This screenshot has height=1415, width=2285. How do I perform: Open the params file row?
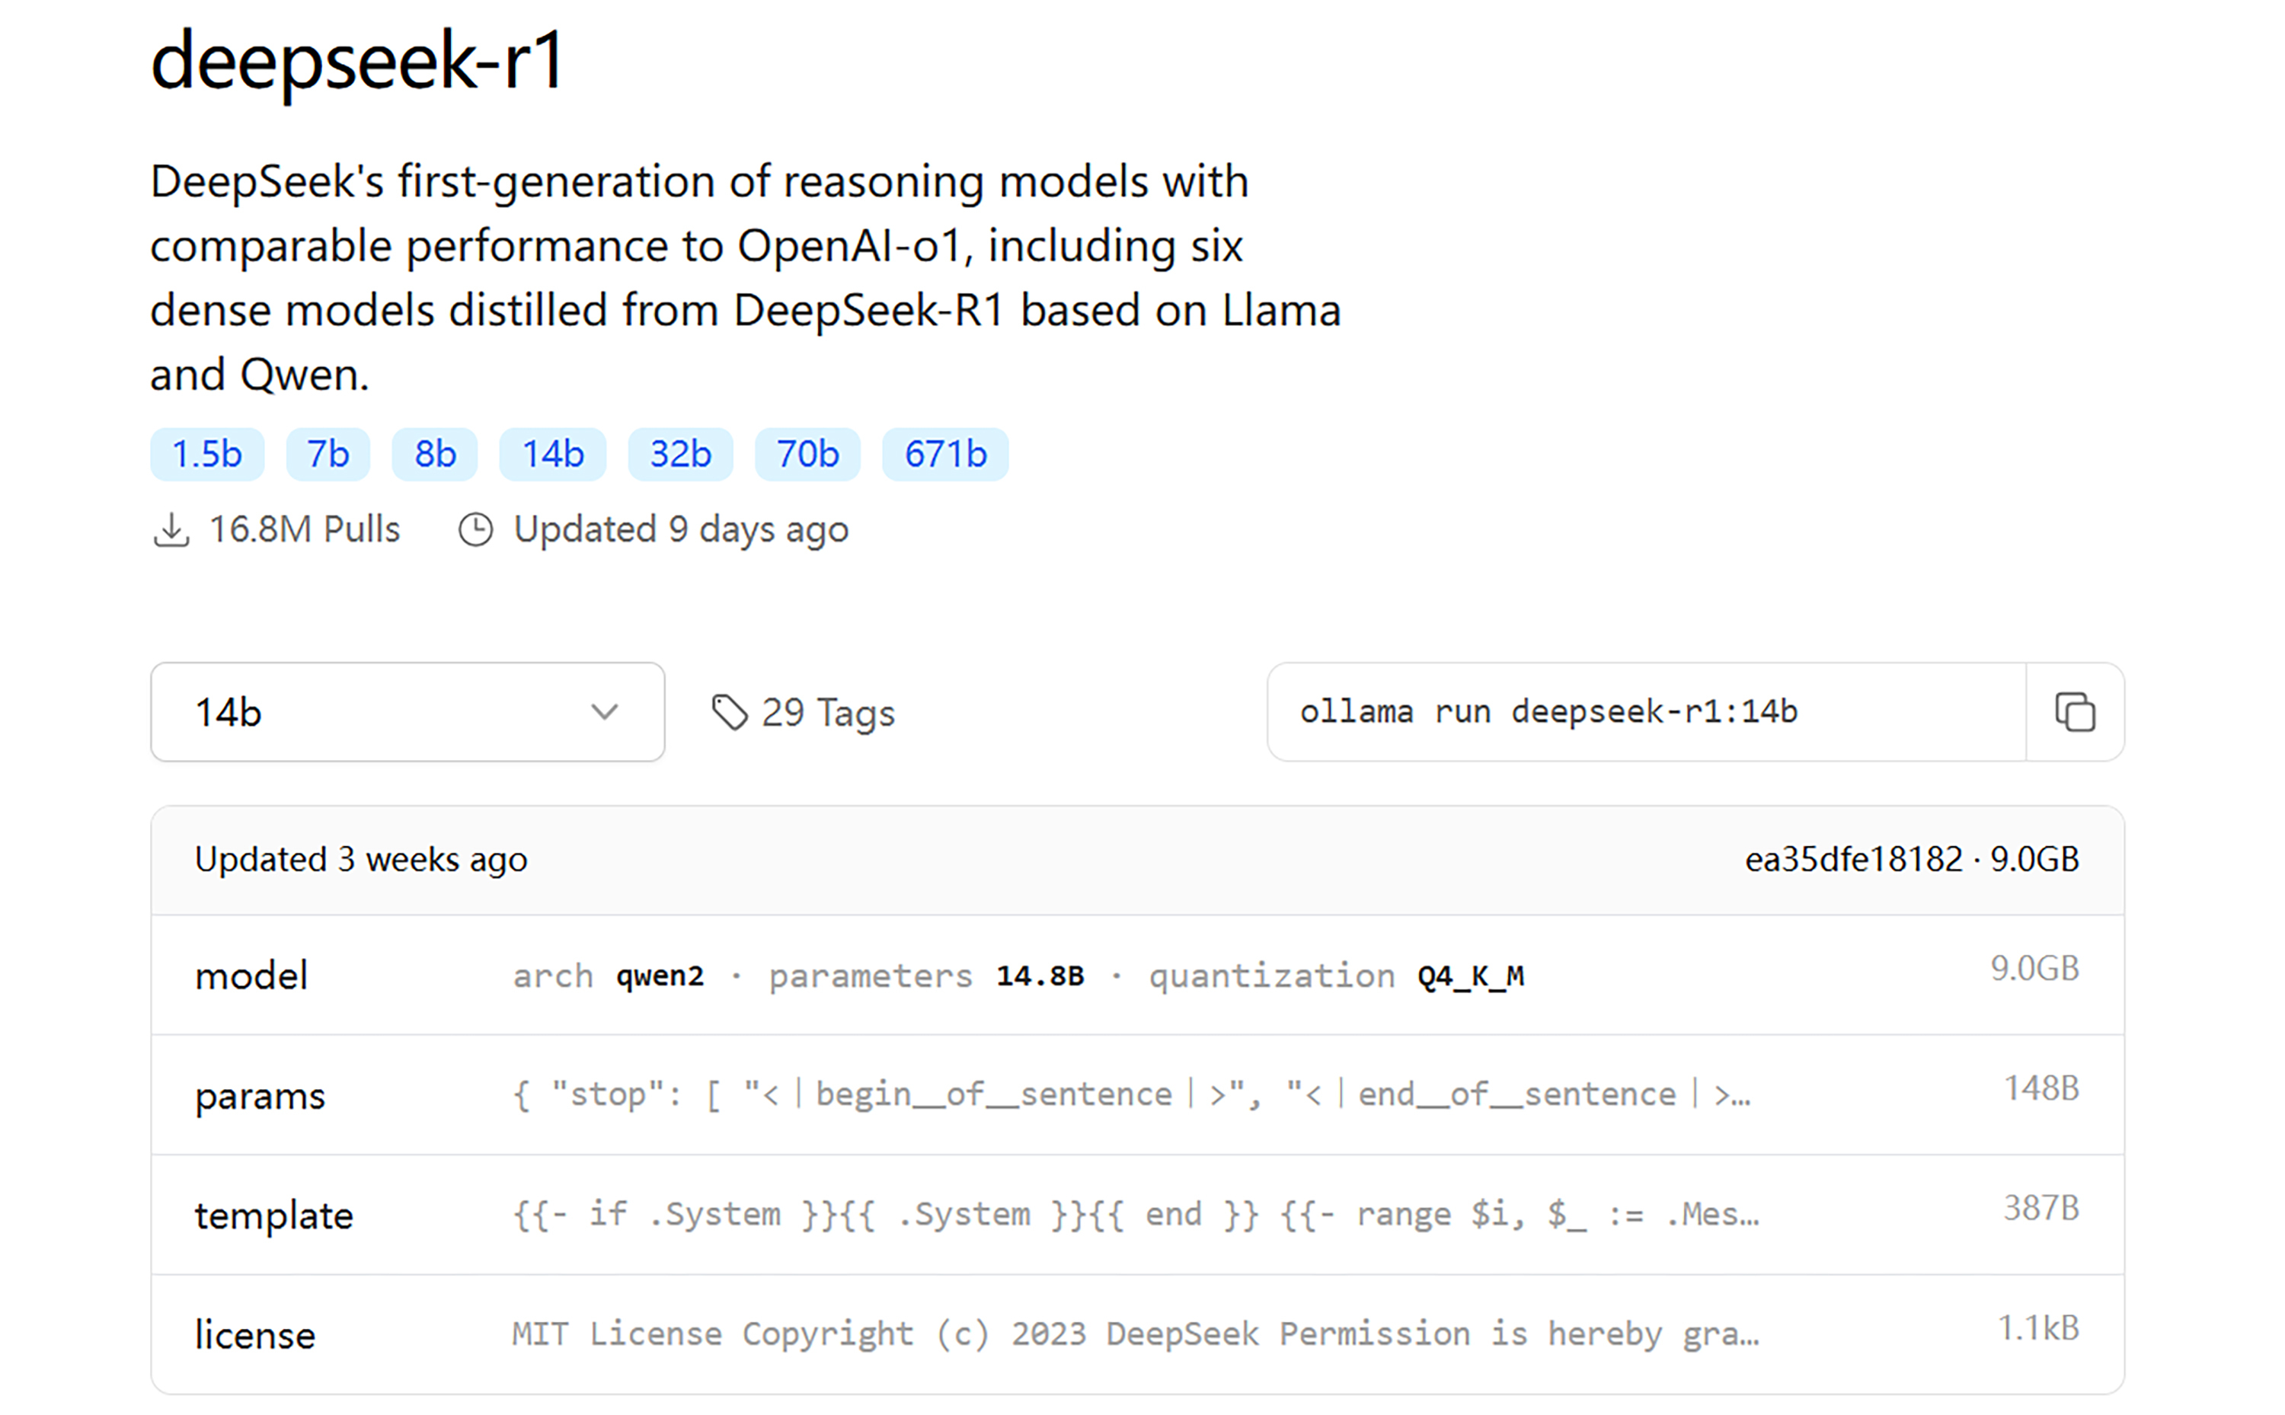pyautogui.click(x=1137, y=1095)
